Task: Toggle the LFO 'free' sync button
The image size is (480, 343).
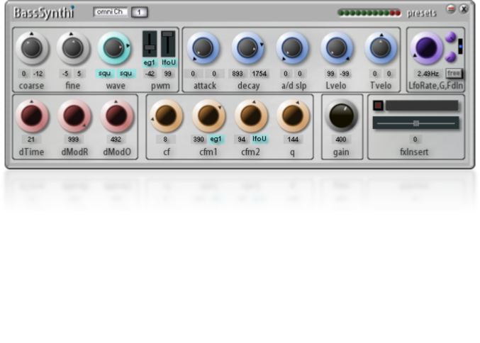Action: [x=454, y=73]
